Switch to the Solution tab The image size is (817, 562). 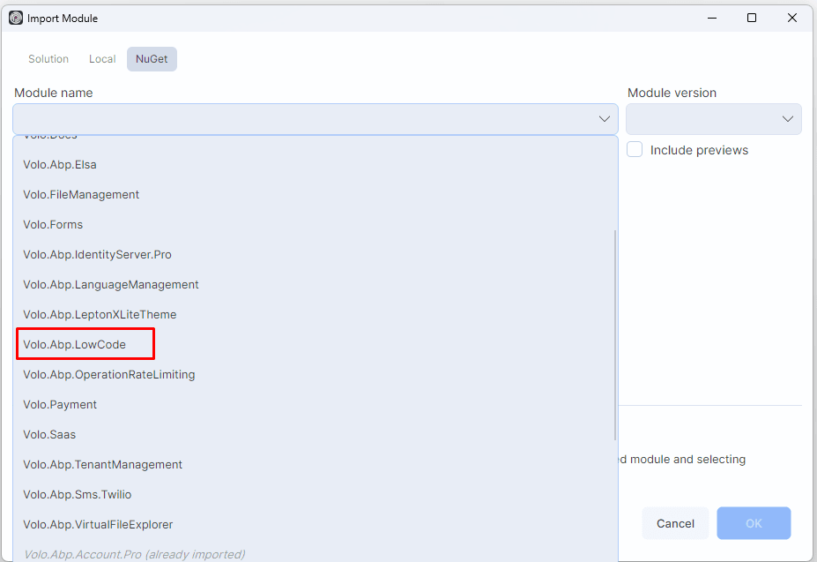coord(48,59)
